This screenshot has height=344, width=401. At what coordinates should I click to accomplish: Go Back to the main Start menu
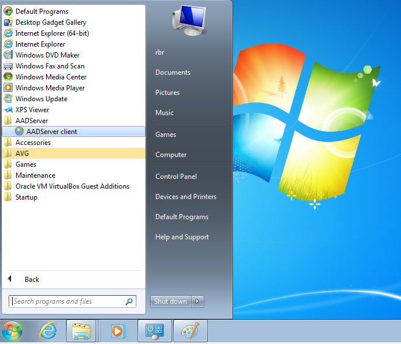[x=32, y=280]
